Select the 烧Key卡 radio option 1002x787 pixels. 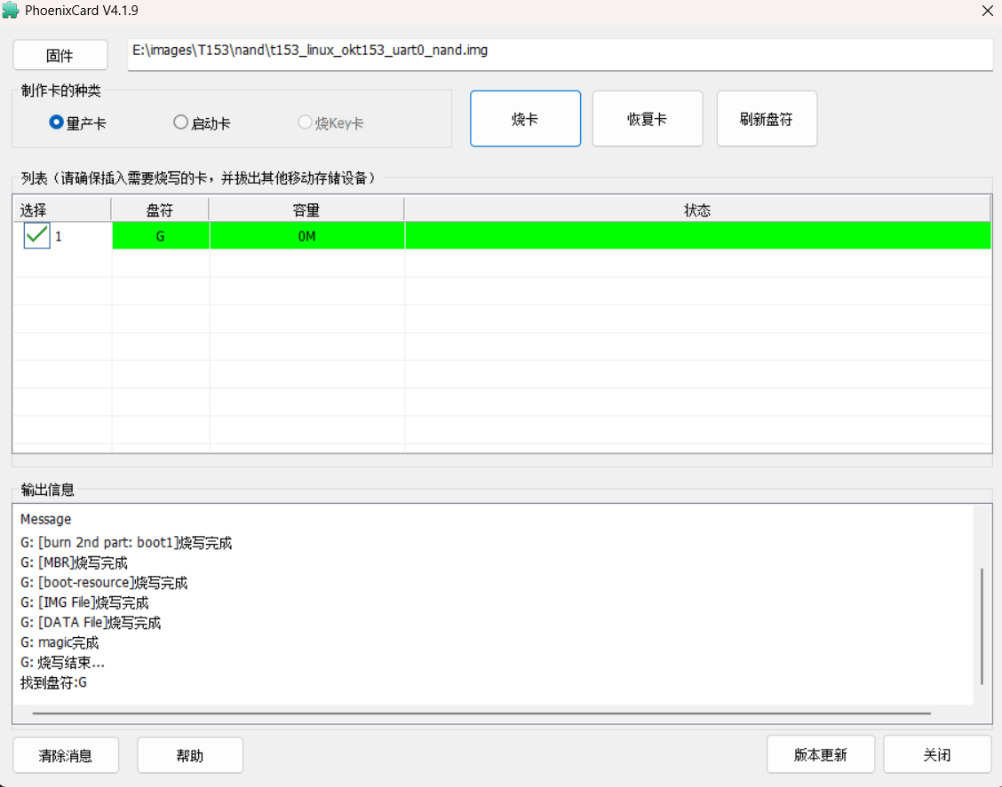(305, 123)
